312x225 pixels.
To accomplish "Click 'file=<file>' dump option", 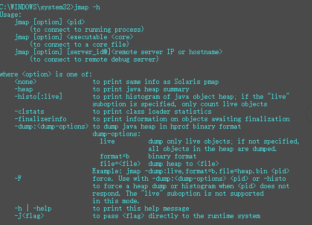I will pyautogui.click(x=120, y=164).
